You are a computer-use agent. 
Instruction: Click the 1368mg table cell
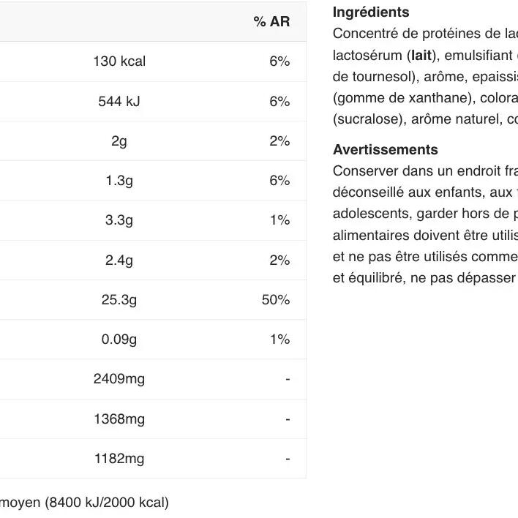(x=119, y=419)
